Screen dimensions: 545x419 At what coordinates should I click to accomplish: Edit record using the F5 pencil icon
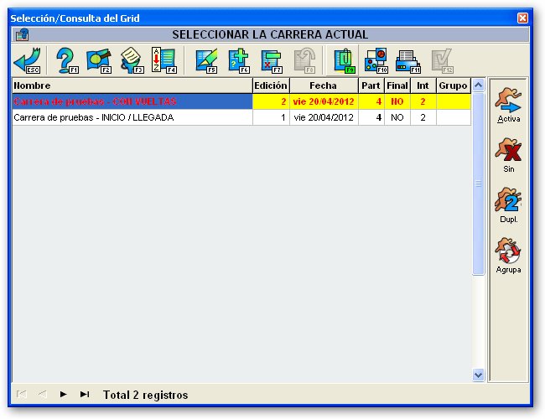pyautogui.click(x=206, y=61)
